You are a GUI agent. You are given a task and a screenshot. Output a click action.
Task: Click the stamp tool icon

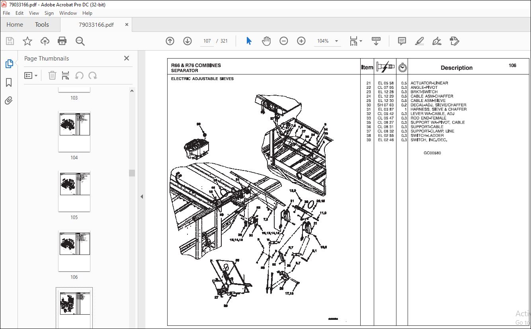[454, 41]
